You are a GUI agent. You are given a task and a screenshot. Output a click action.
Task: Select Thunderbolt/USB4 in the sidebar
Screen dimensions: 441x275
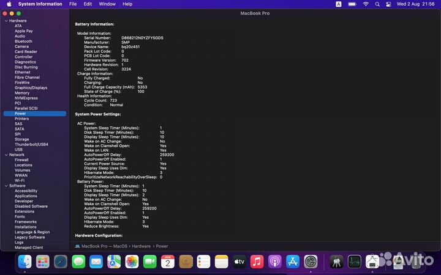click(x=31, y=144)
